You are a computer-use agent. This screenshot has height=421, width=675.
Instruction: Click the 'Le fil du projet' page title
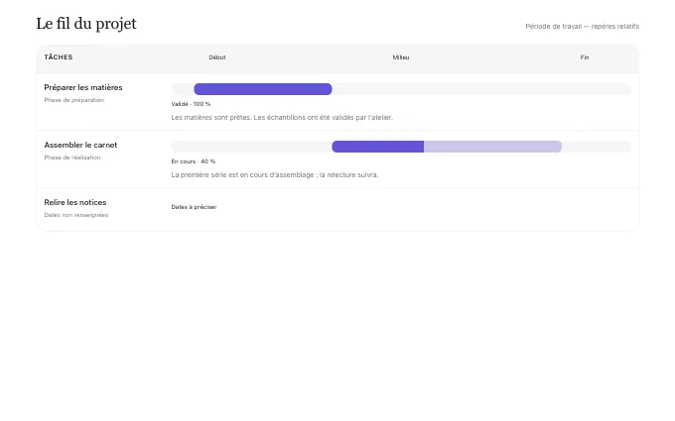86,24
